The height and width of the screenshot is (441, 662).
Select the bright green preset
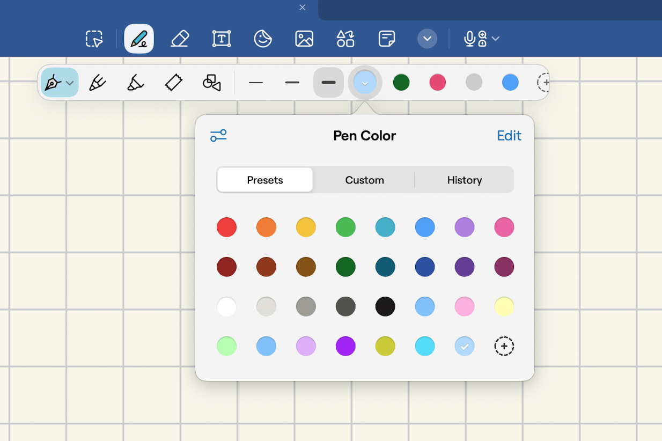tap(346, 227)
